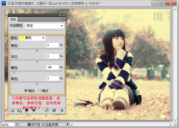The image size is (179, 128).
Task: Open the status bar info menu arrow
Action: (68, 124)
